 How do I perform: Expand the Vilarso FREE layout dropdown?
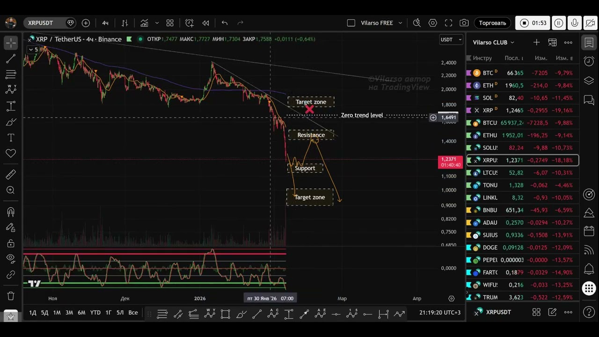400,23
